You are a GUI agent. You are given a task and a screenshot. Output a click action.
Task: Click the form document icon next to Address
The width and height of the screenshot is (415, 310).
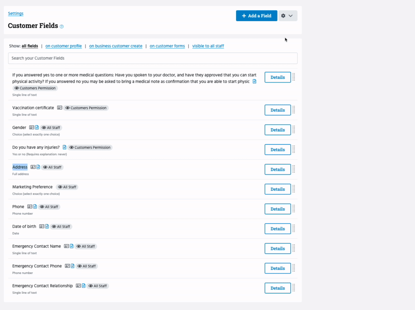click(39, 167)
